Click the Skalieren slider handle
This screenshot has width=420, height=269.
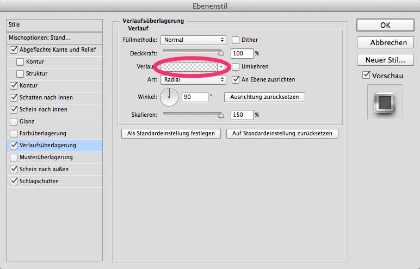[221, 115]
